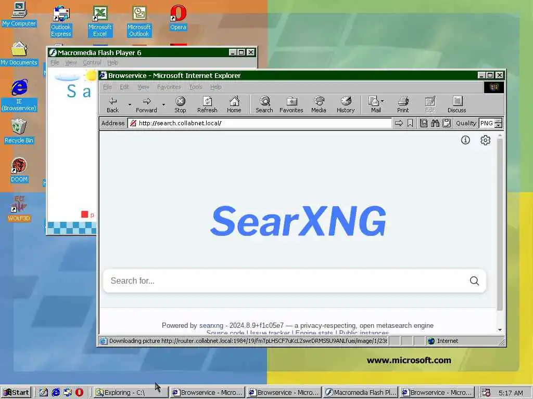This screenshot has width=533, height=399.
Task: Click the 5:17 AM taskbar clock
Action: coord(511,393)
